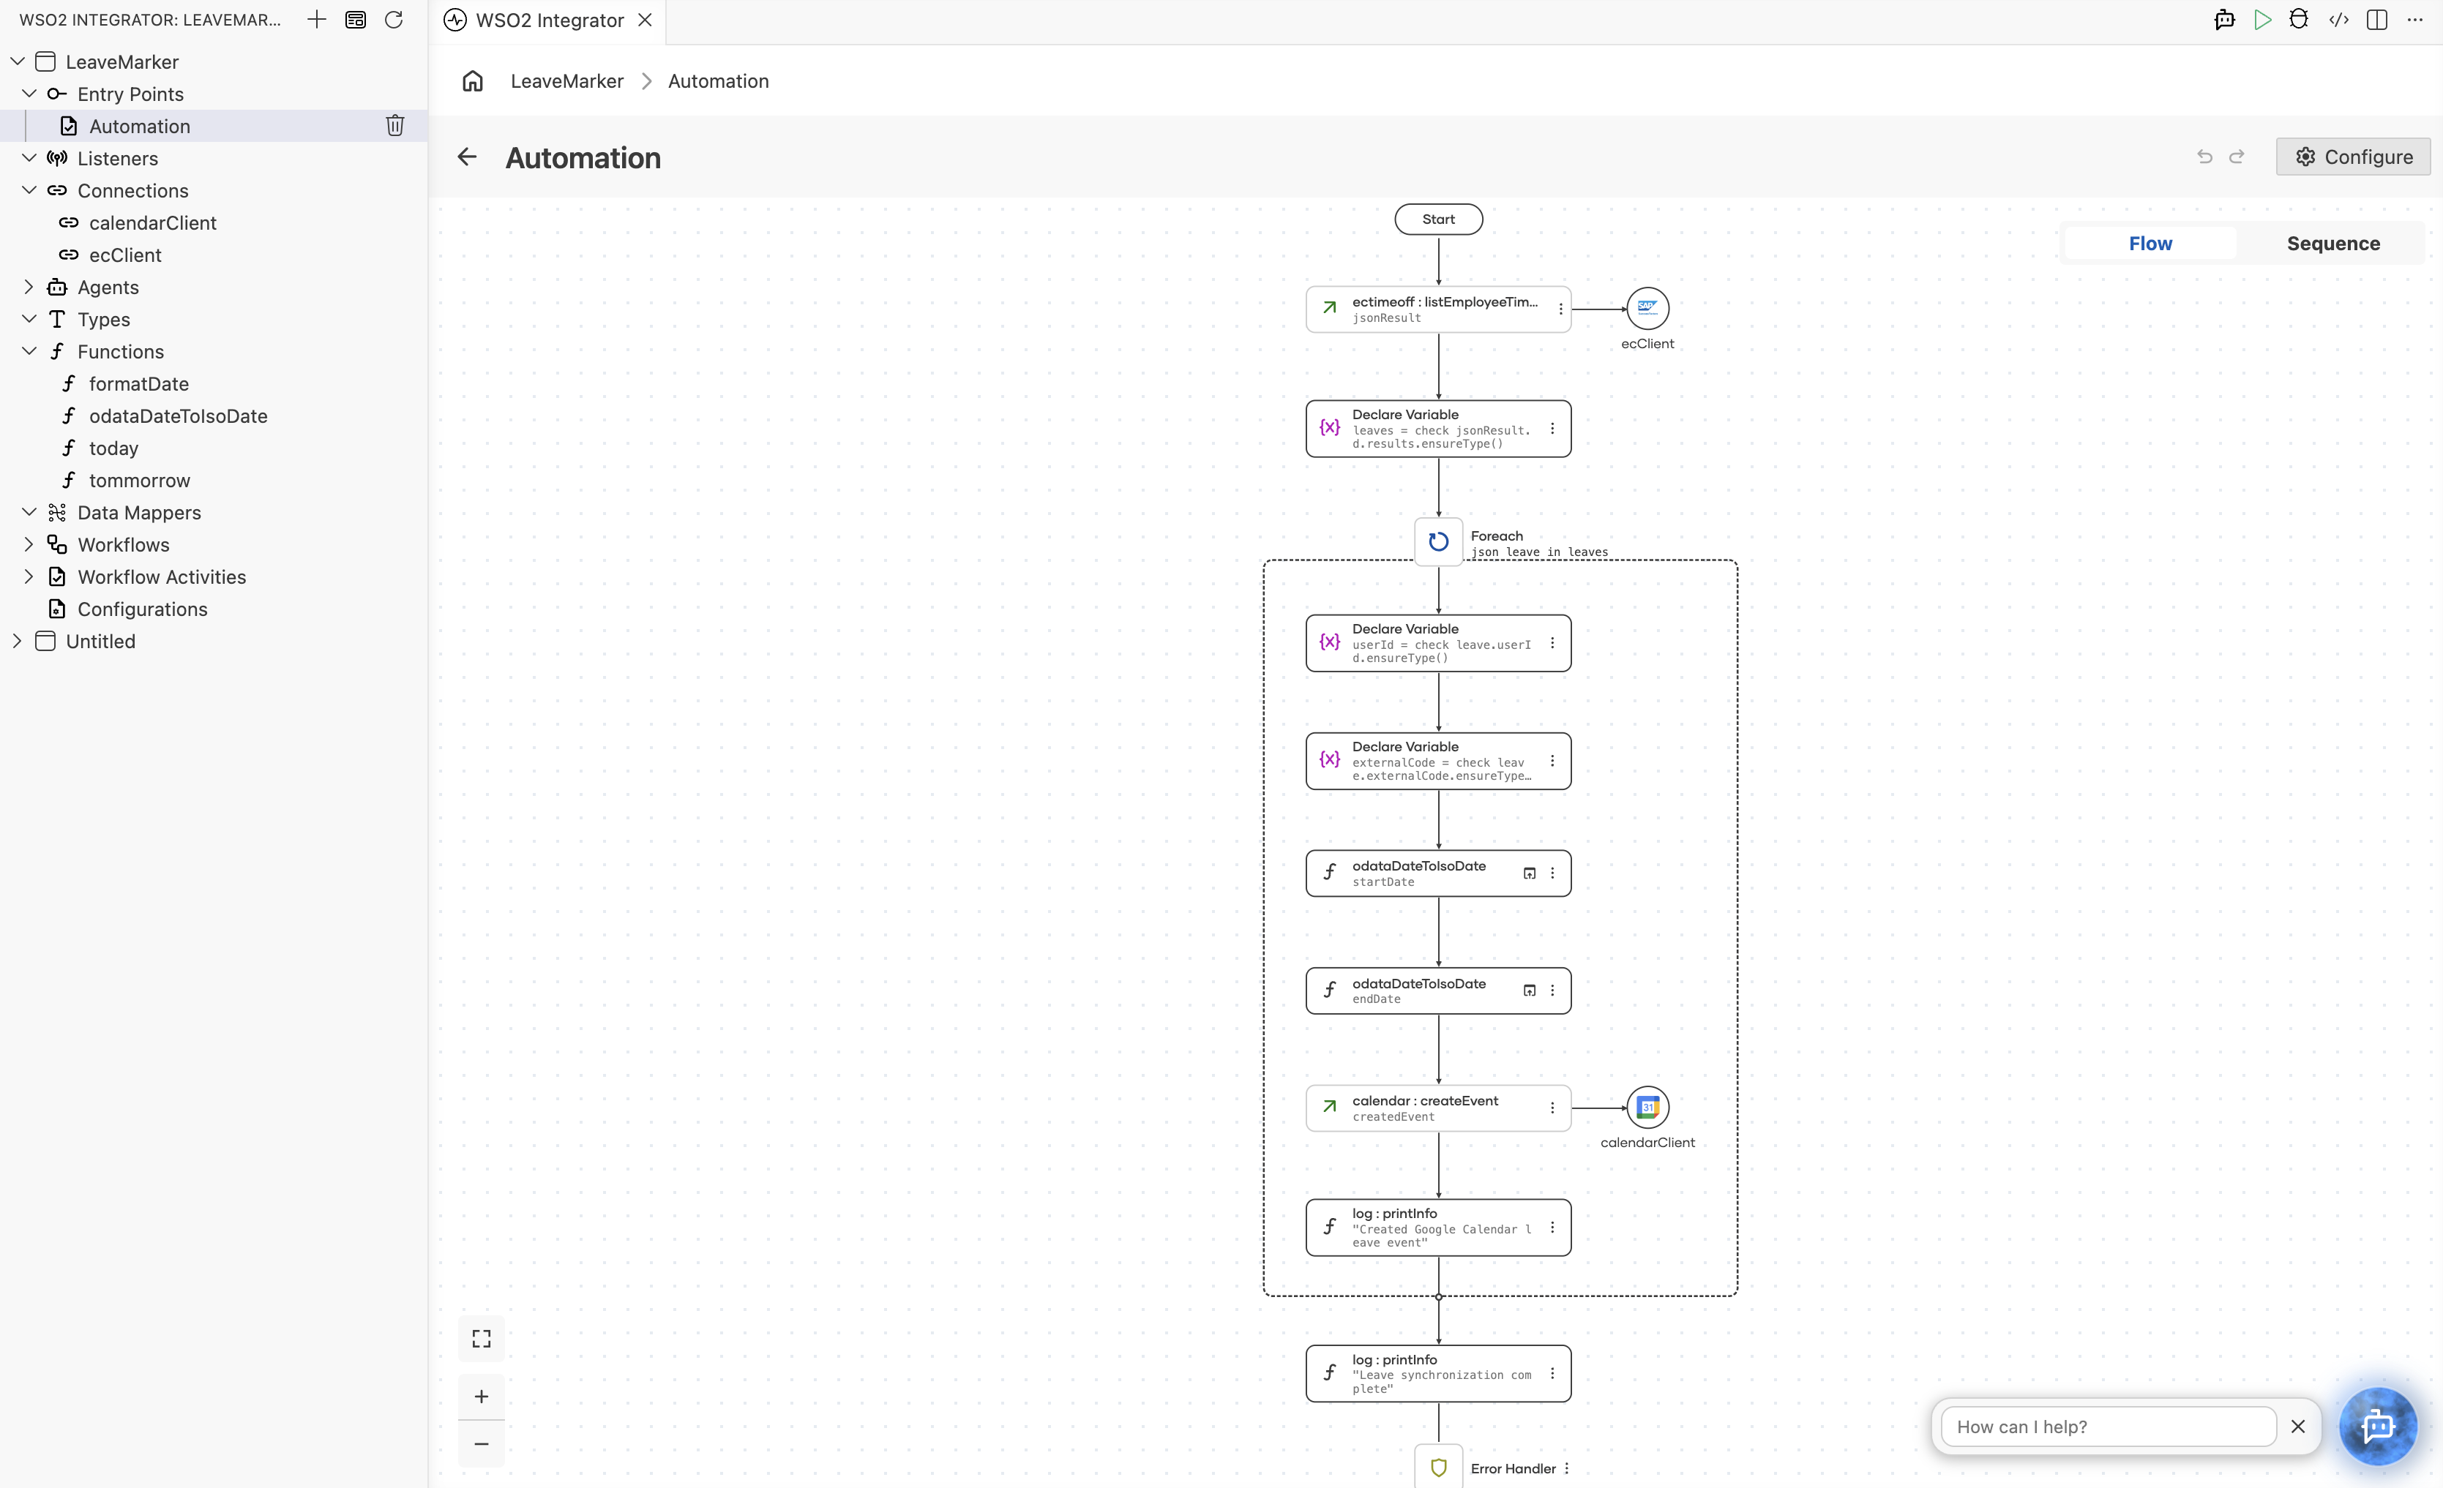The width and height of the screenshot is (2443, 1488).
Task: Click the Configure button
Action: tap(2353, 157)
